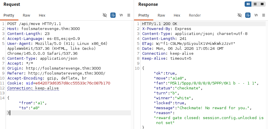This screenshot has height=129, width=268.
Task: Click the Origin header line
Action: coord(54,68)
